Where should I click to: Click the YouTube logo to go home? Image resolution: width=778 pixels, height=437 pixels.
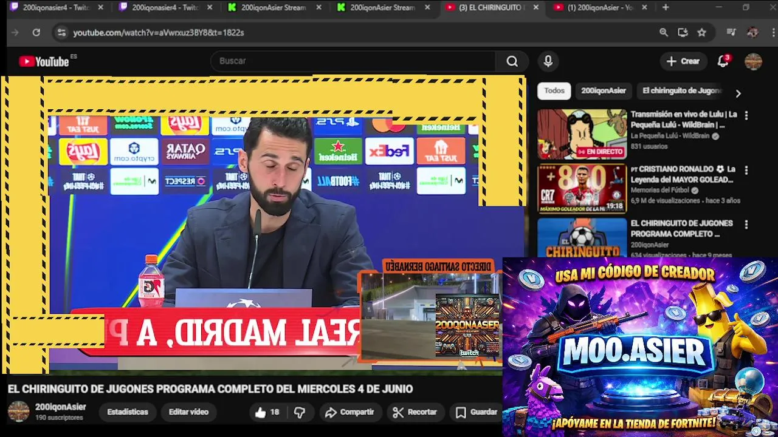pos(44,61)
